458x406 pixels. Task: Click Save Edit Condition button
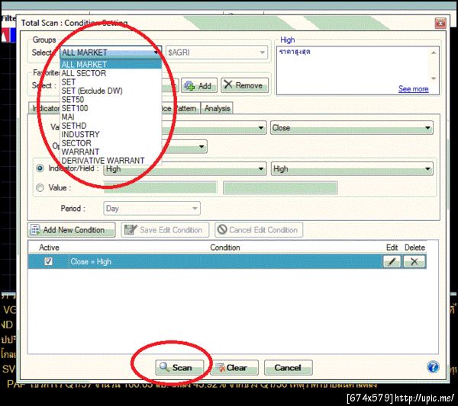165,230
